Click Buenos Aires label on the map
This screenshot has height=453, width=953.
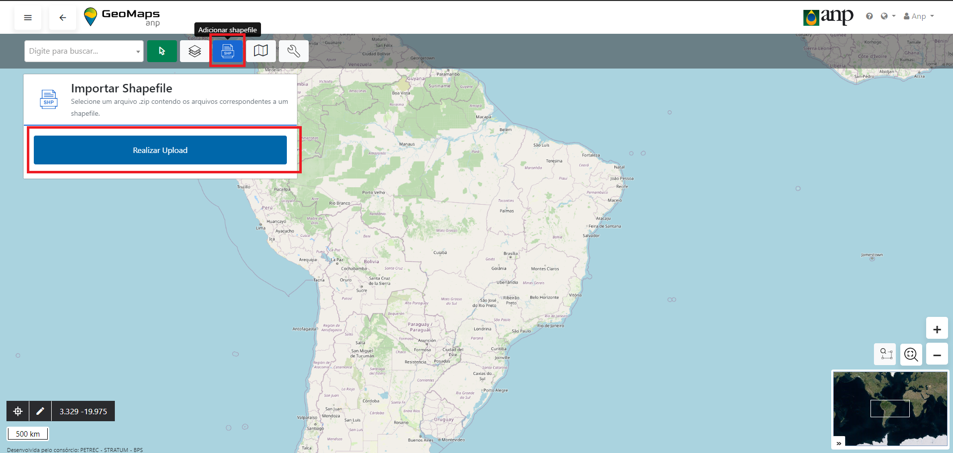(x=421, y=440)
